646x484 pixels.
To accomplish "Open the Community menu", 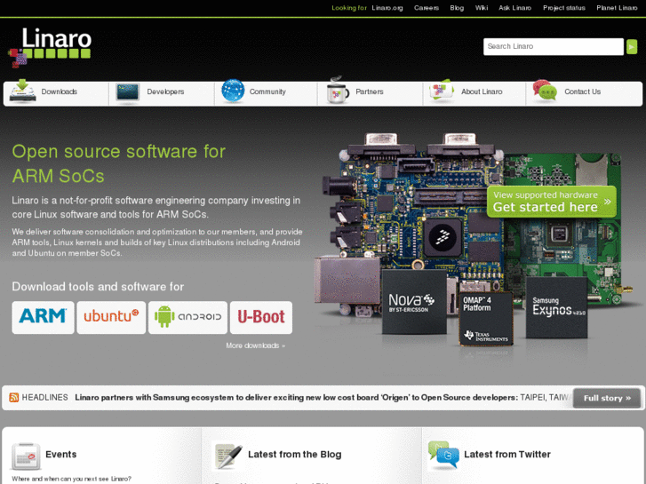I will coord(266,93).
